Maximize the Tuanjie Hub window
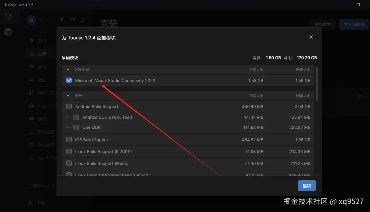The width and height of the screenshot is (370, 212). [358, 5]
